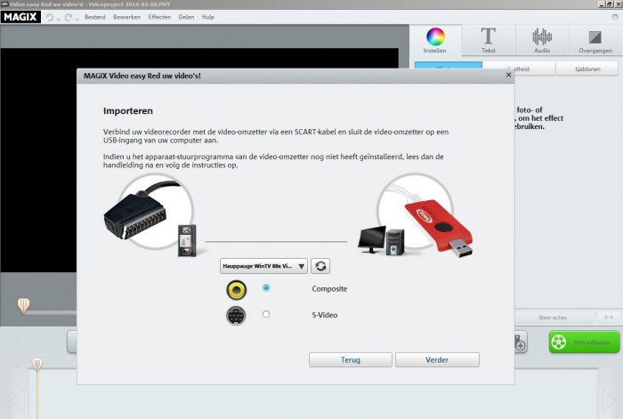Viewport: 623px width, 419px height.
Task: Click the Meer acties button
Action: point(553,318)
